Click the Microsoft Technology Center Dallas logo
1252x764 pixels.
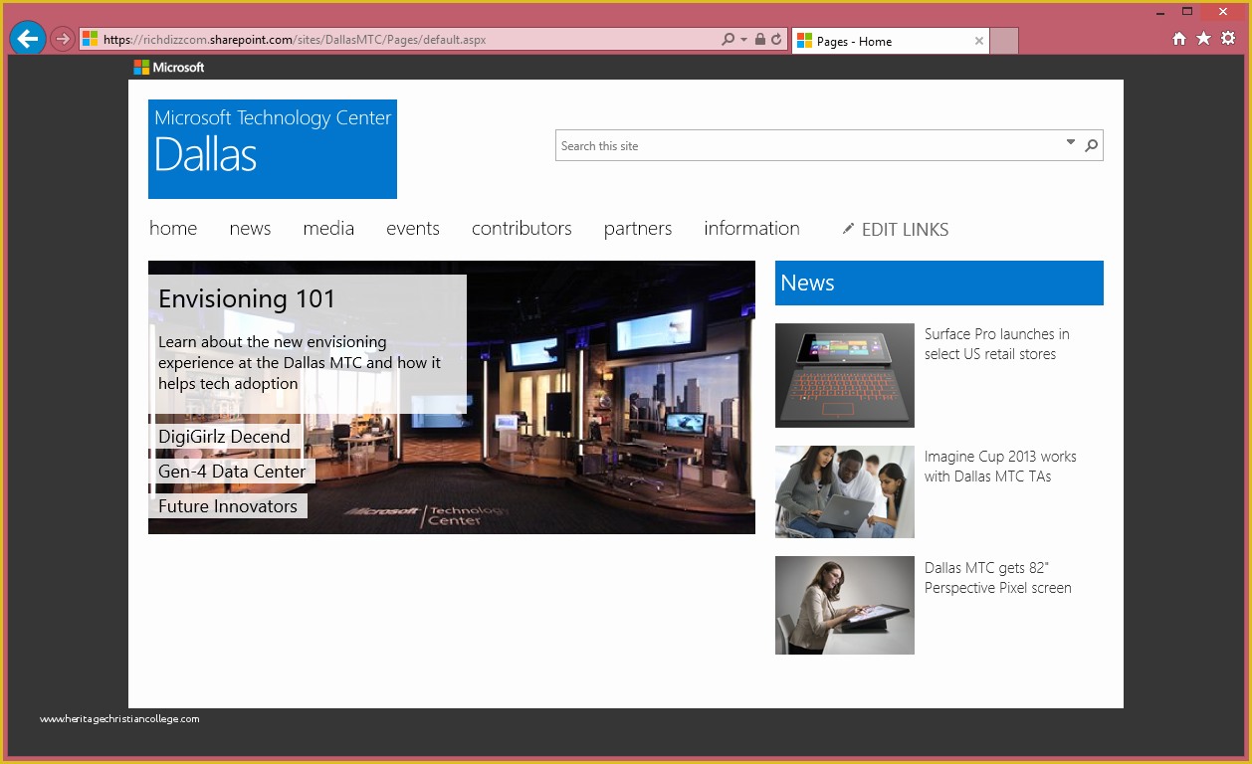pyautogui.click(x=273, y=149)
